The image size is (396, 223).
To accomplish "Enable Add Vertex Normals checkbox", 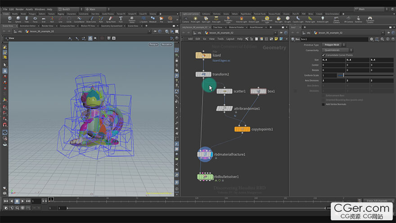I will [323, 104].
